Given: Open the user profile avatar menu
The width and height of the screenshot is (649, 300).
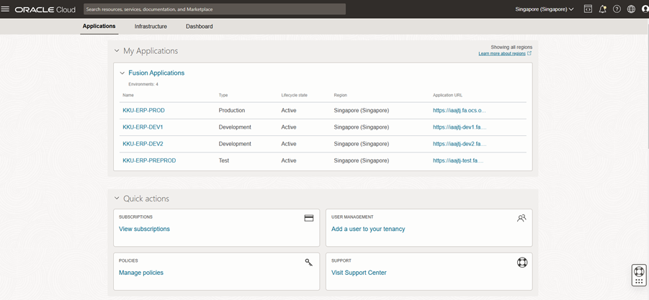Looking at the screenshot, I should [645, 9].
